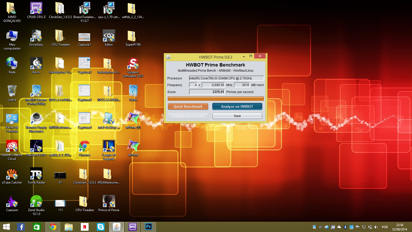Open CPUID CPU-Z desktop shortcut

[x=36, y=11]
